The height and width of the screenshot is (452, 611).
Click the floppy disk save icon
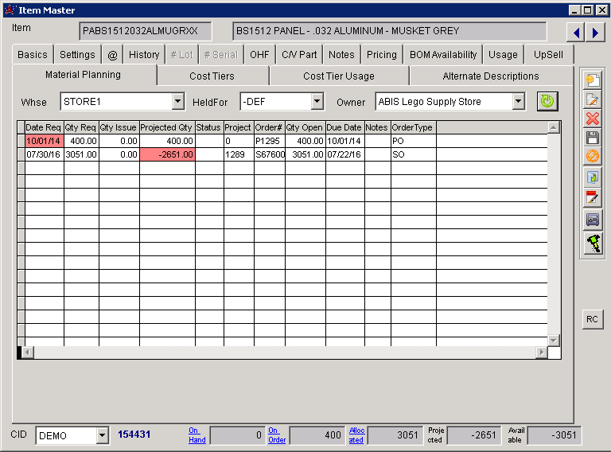(593, 138)
